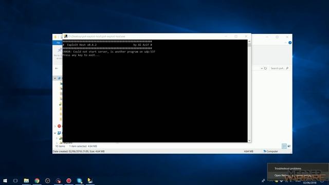Open OBS Studio from the taskbar
Viewport: 329px width, 185px height.
pos(48,180)
